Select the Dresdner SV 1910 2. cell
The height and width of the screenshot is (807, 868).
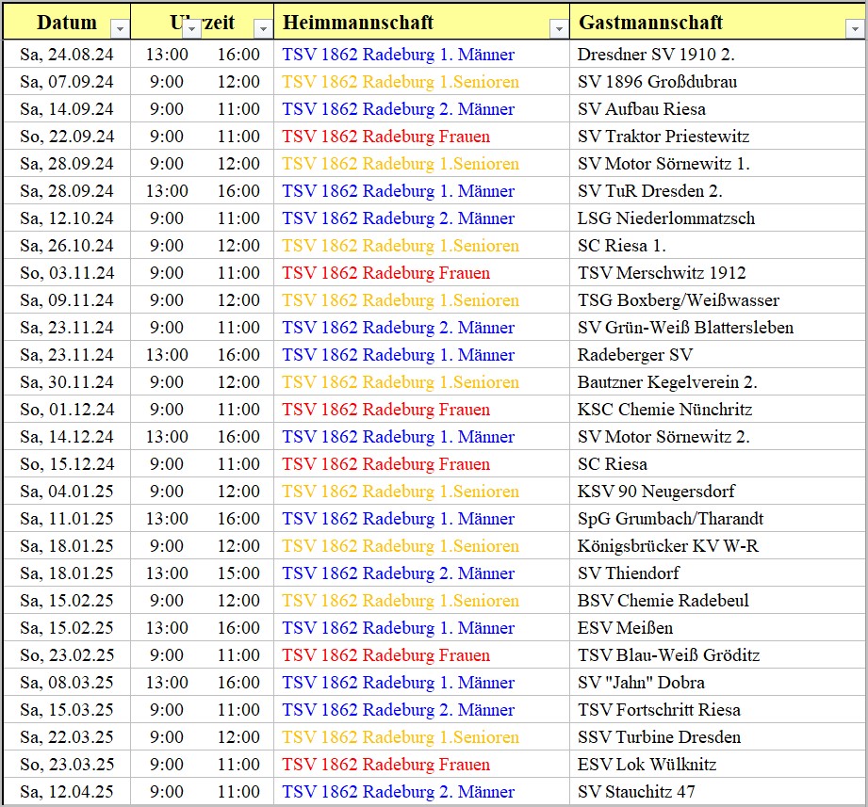pyautogui.click(x=718, y=55)
